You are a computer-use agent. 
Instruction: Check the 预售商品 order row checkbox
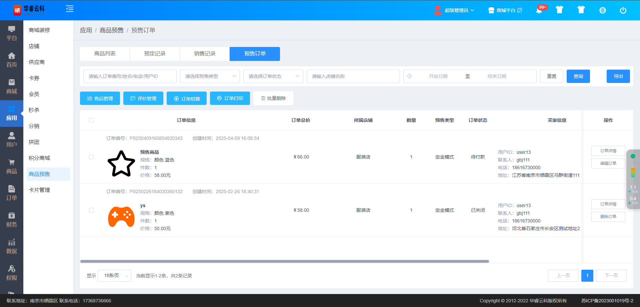tap(91, 157)
